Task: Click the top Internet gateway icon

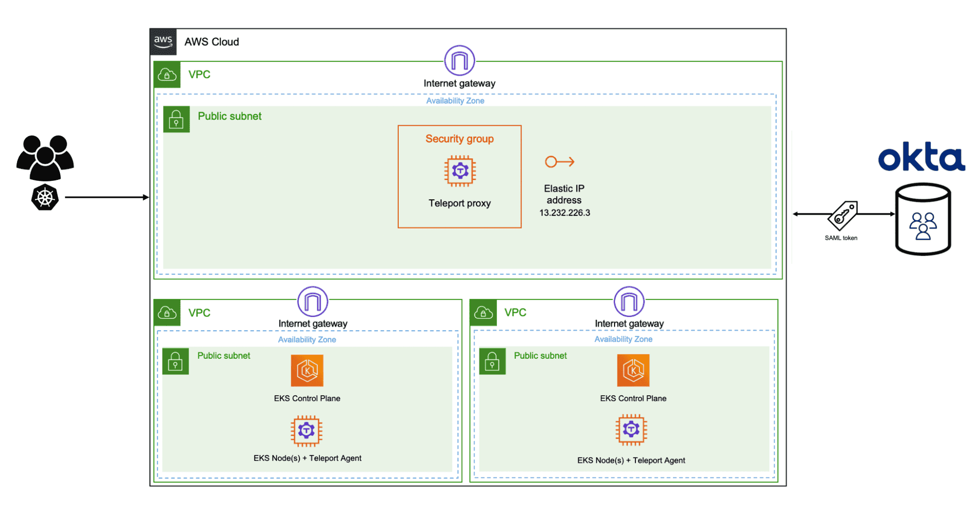Action: (459, 60)
